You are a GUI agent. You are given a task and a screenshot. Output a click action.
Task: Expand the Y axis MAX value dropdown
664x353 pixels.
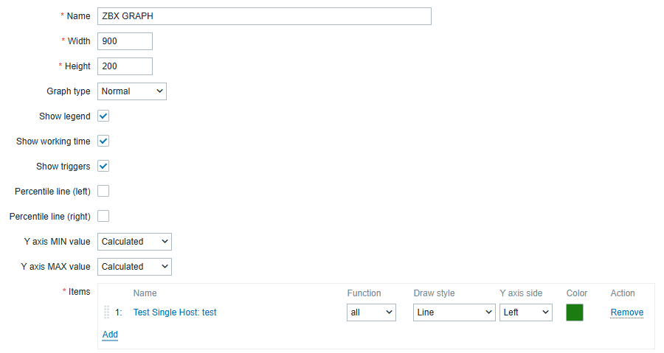click(134, 266)
